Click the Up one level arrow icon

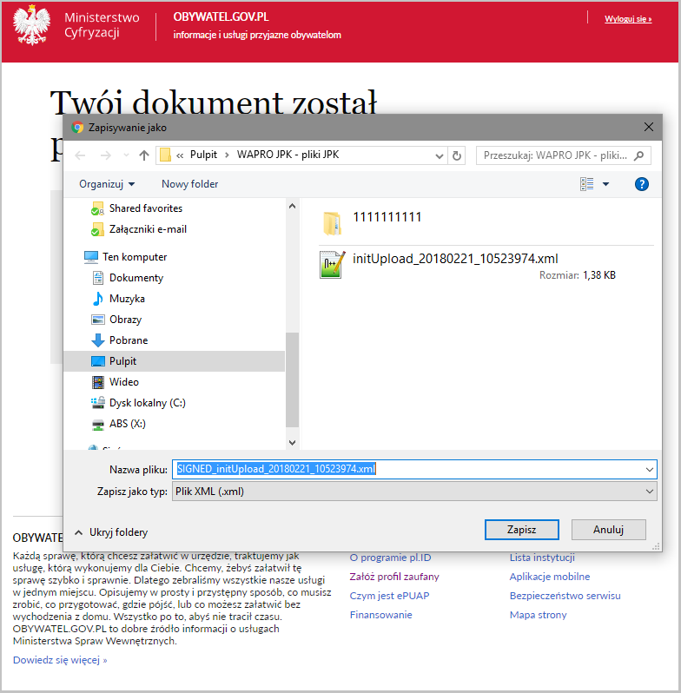[x=144, y=155]
